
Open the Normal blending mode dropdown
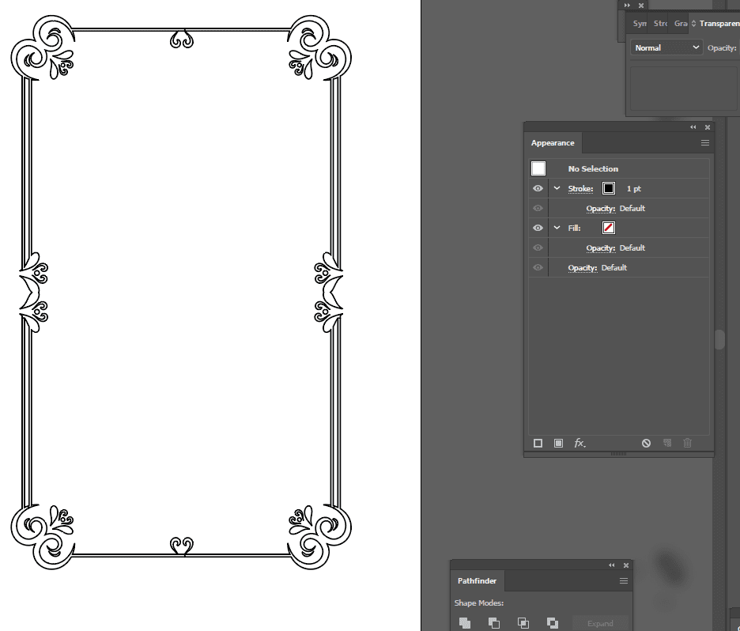pyautogui.click(x=666, y=47)
